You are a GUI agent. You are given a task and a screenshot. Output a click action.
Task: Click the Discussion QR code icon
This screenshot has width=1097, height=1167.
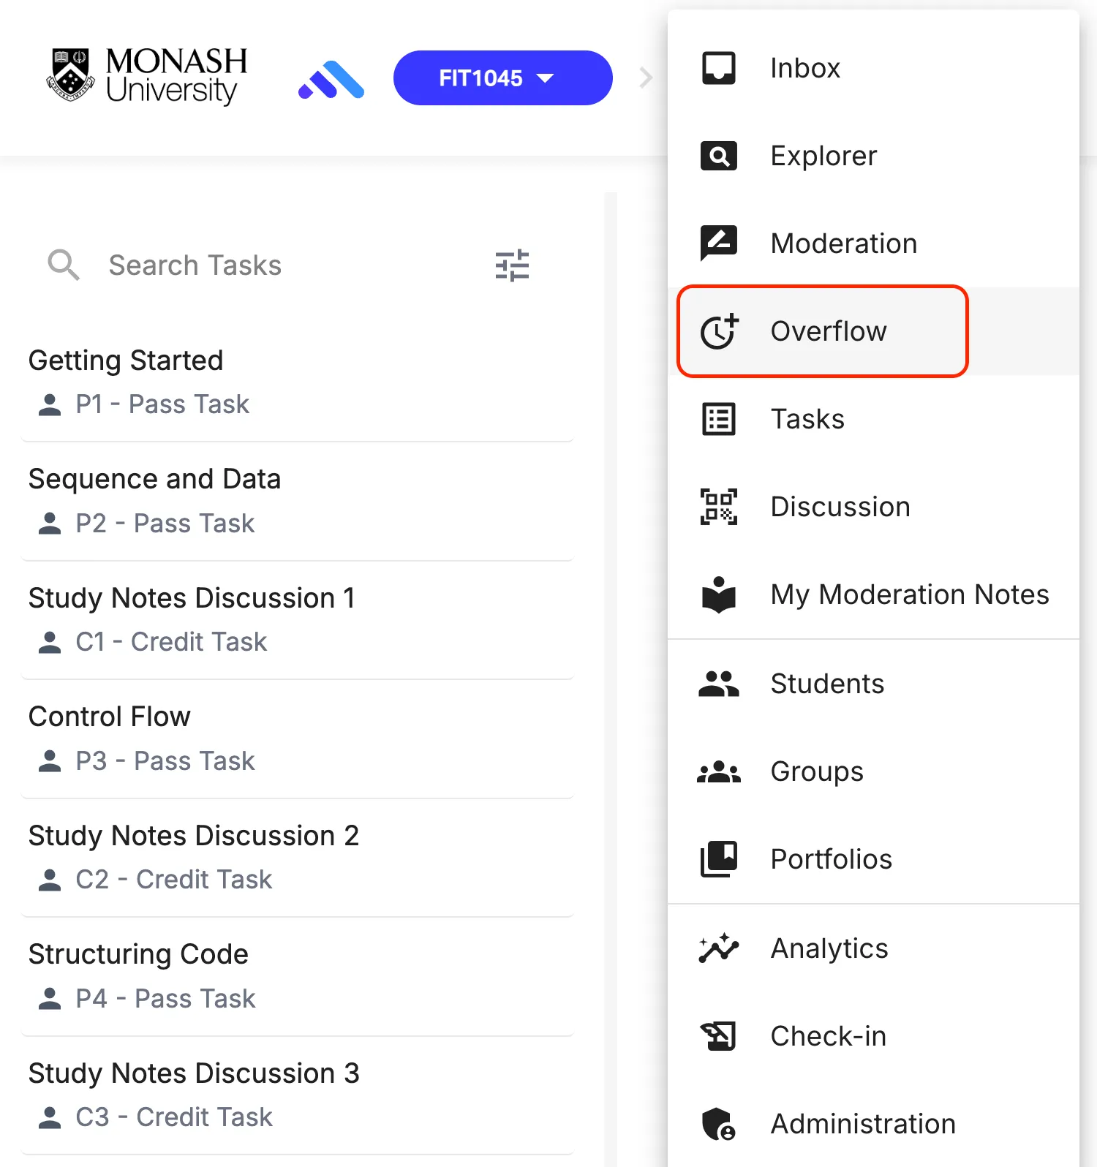pyautogui.click(x=718, y=507)
